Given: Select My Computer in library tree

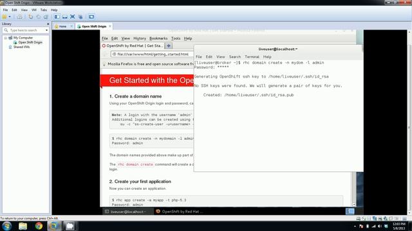Looking at the screenshot, I should click(23, 38).
